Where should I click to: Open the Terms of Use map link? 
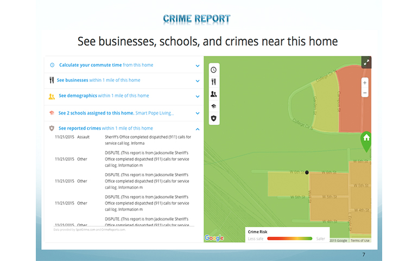pos(360,240)
